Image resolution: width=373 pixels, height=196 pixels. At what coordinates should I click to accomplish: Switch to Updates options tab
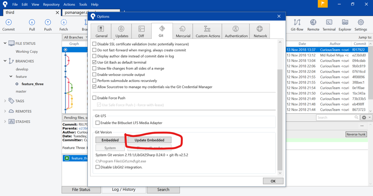click(121, 31)
